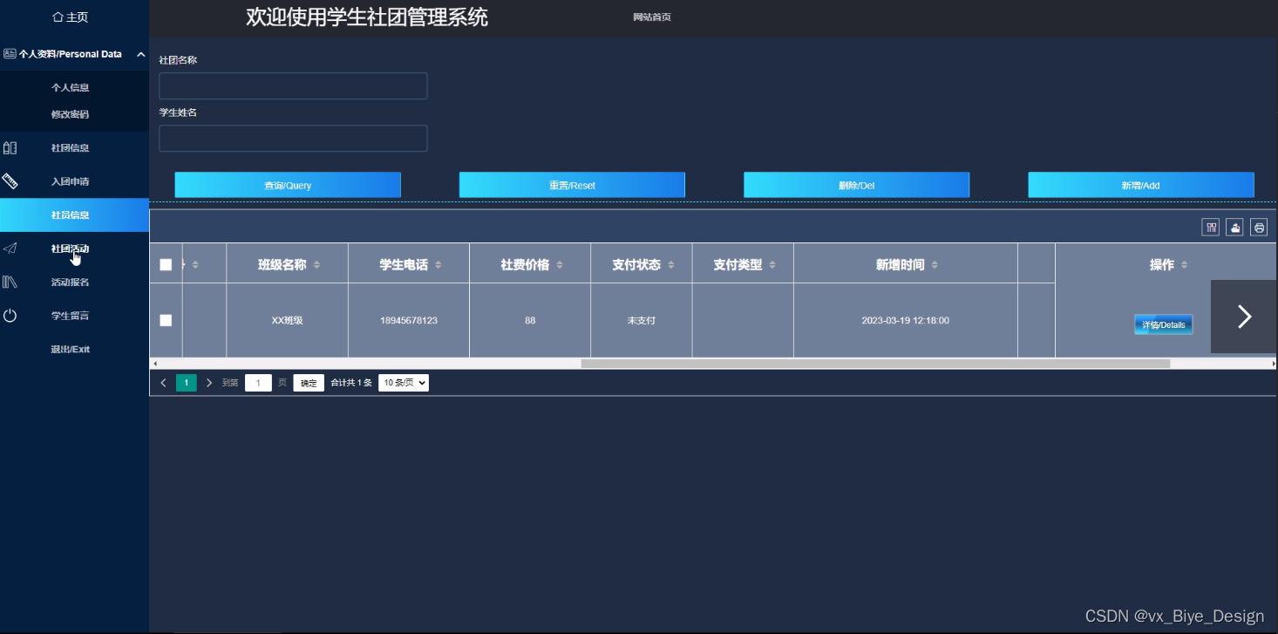Click the 查询/Query button
1278x634 pixels.
[288, 185]
